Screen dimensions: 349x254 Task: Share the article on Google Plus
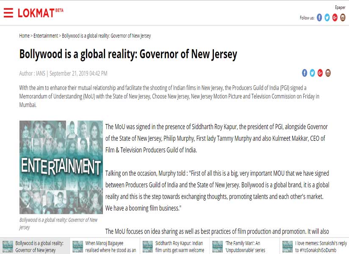pos(320,73)
